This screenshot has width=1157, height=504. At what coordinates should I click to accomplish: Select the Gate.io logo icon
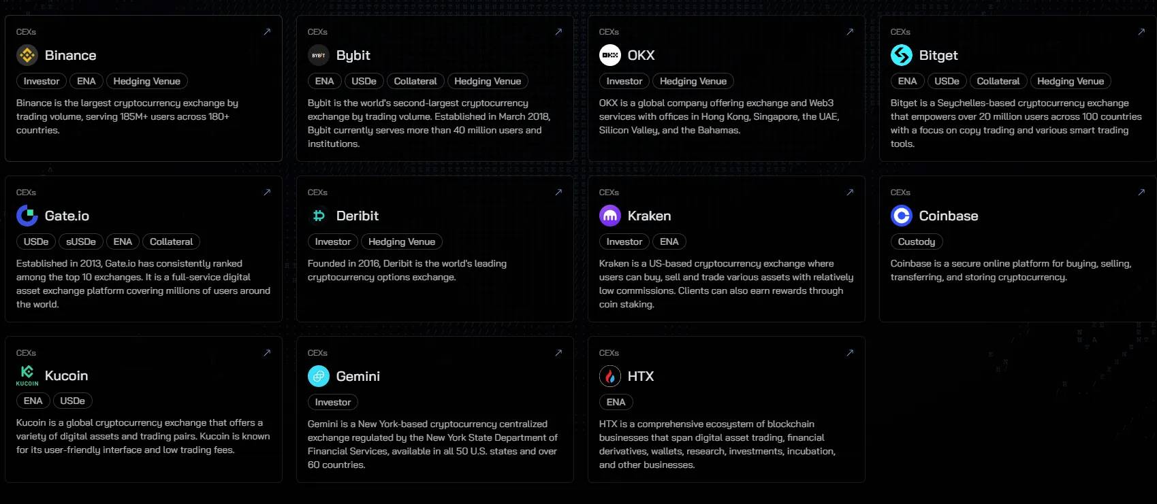pos(27,216)
